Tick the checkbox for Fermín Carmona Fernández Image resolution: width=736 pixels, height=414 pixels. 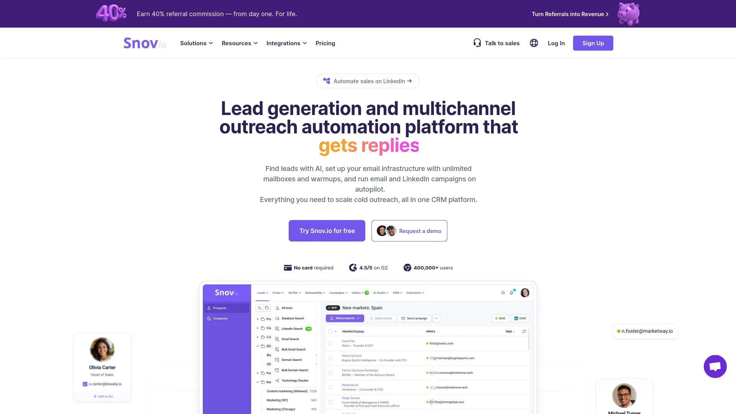330,373
